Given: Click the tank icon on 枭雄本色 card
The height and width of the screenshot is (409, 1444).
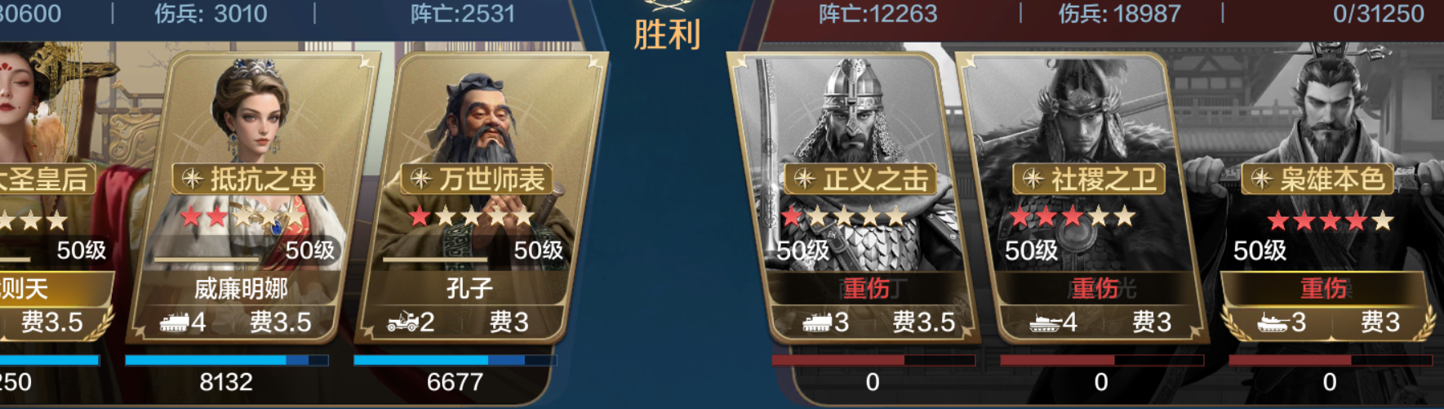Looking at the screenshot, I should coord(1273,322).
